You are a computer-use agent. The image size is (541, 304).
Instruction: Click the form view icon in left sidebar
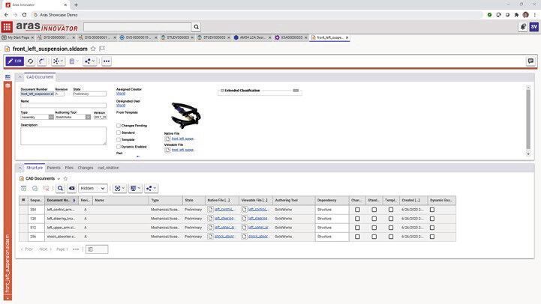click(x=8, y=77)
